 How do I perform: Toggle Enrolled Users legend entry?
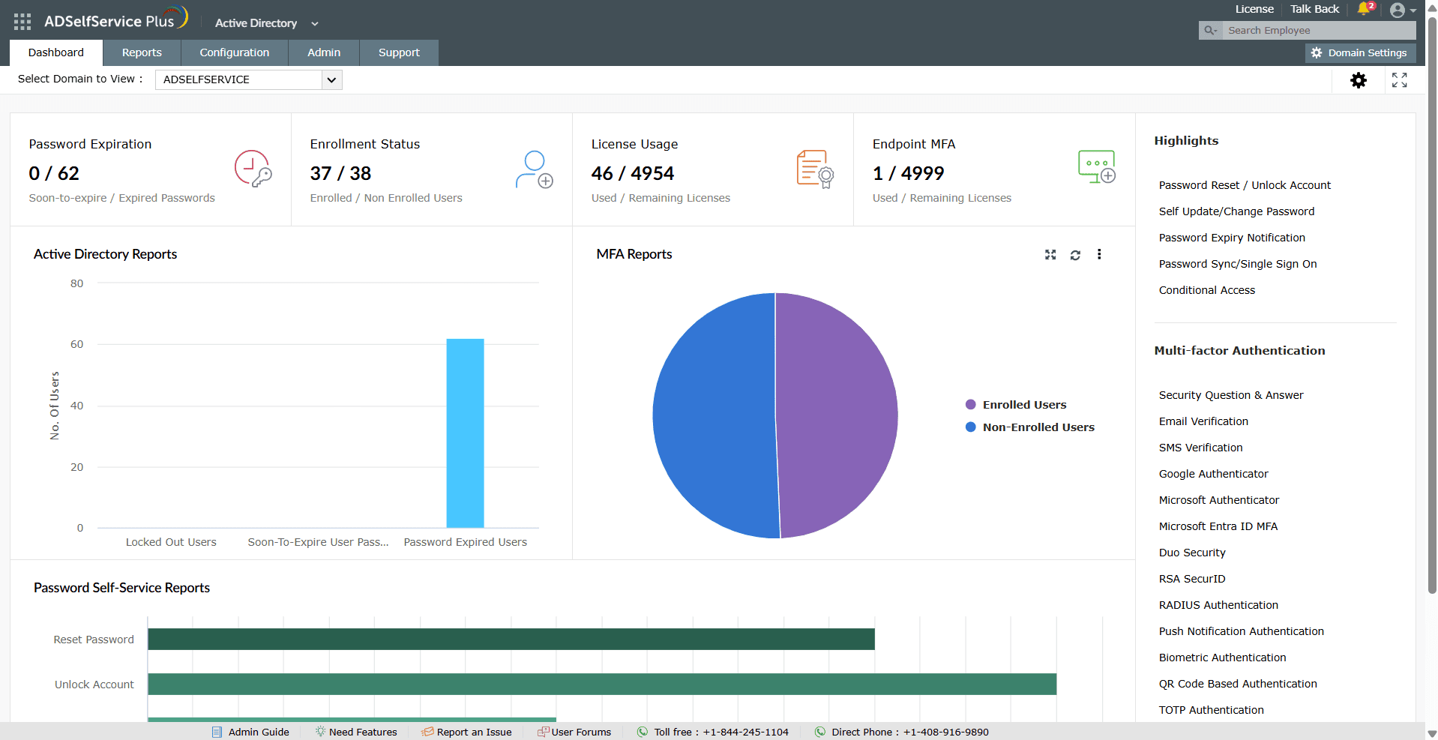click(x=1016, y=405)
